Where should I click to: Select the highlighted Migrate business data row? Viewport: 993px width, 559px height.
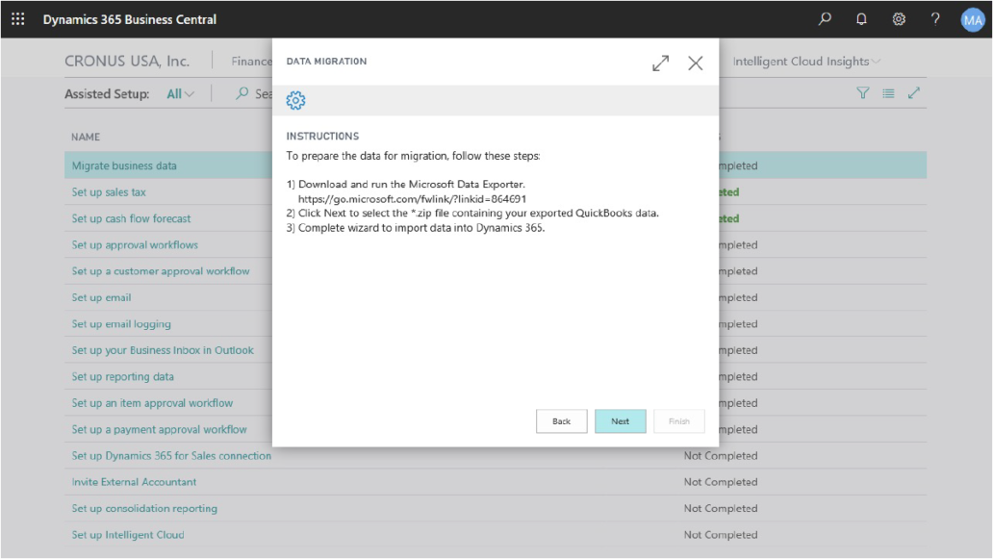125,165
